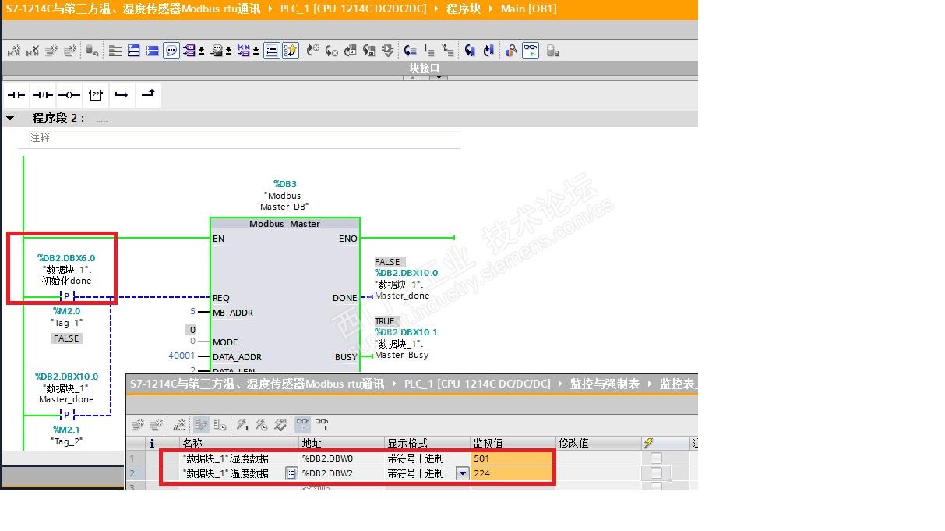
Task: Click PLC_1 breadcrumb in watch table title
Action: pos(478,384)
